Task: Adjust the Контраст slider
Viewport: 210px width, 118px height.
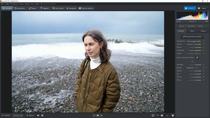Action: coord(194,68)
